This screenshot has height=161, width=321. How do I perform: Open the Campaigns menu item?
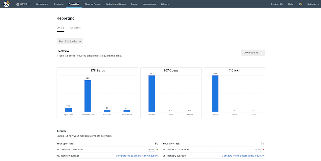42,4
